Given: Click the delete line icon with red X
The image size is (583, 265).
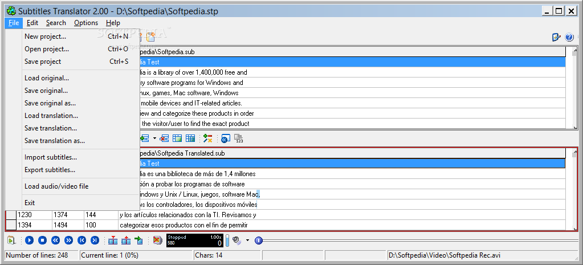Looking at the screenshot, I should 164,138.
